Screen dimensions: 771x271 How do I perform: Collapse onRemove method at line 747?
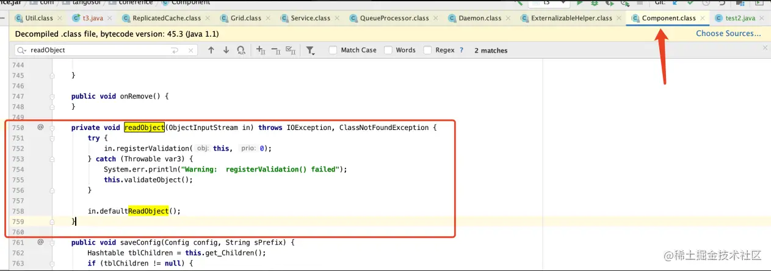pos(52,96)
